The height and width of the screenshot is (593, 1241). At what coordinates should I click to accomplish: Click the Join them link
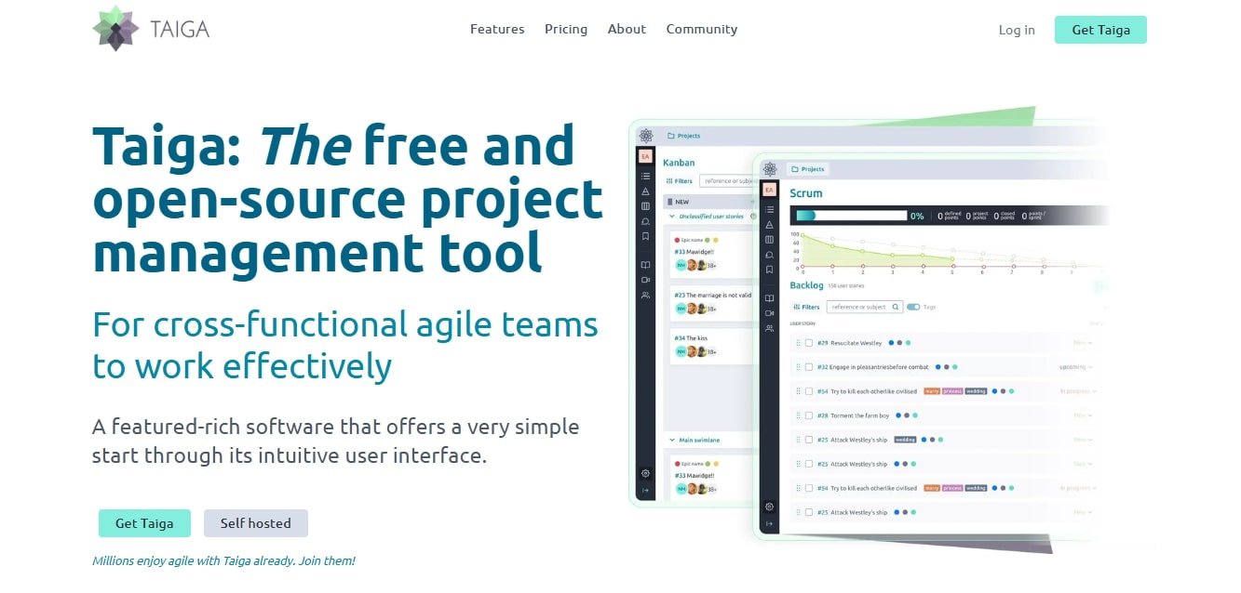click(x=328, y=560)
